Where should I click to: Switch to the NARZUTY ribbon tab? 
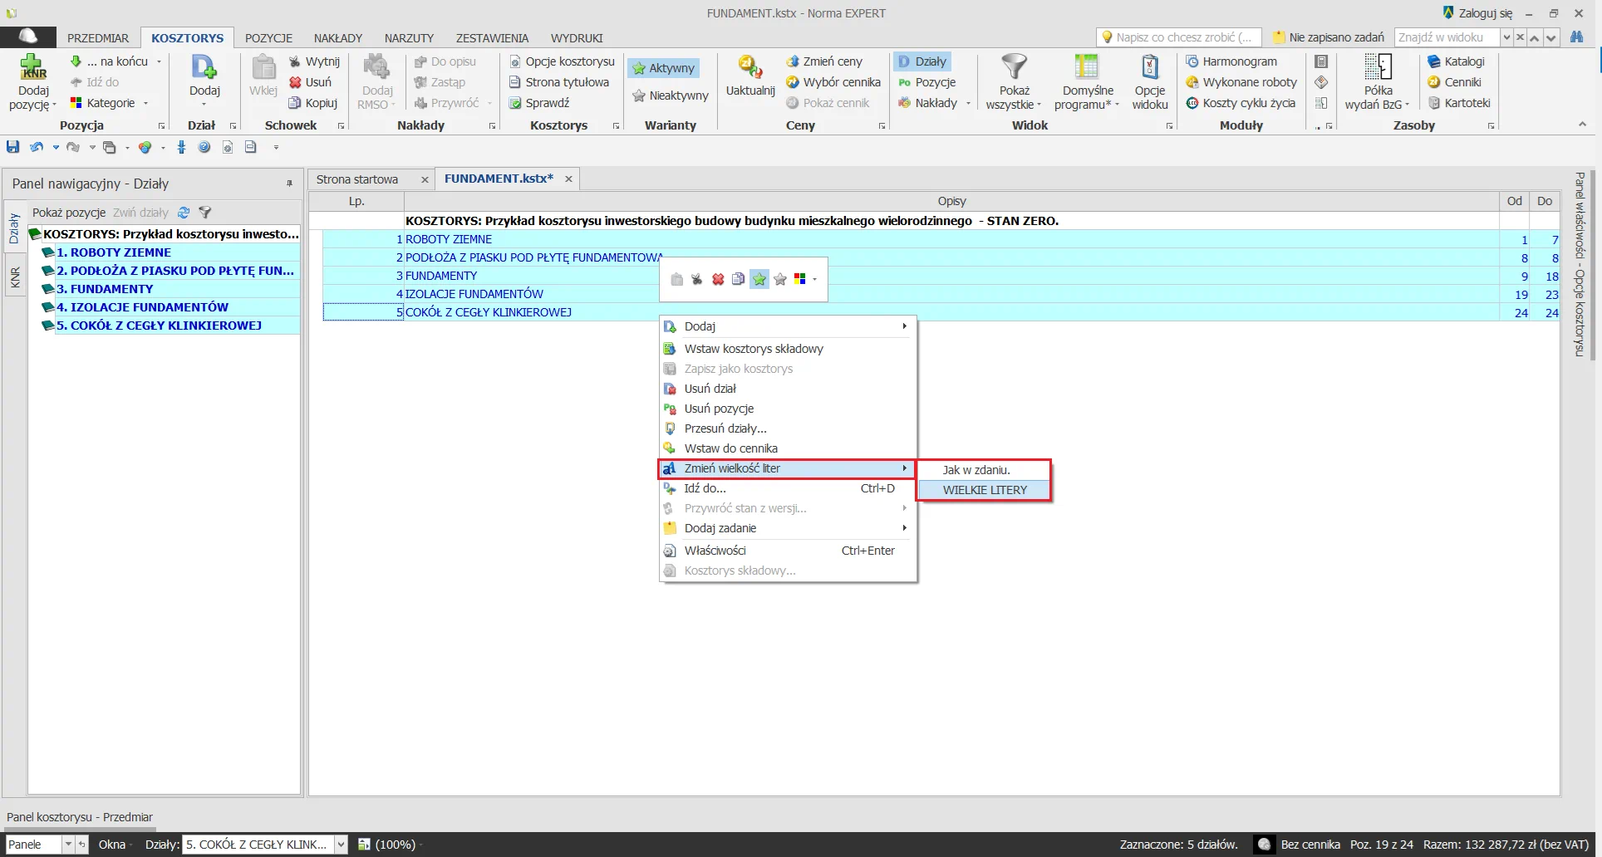tap(409, 38)
